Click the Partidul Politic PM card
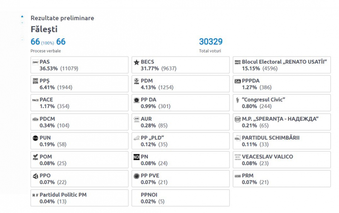 80,198
